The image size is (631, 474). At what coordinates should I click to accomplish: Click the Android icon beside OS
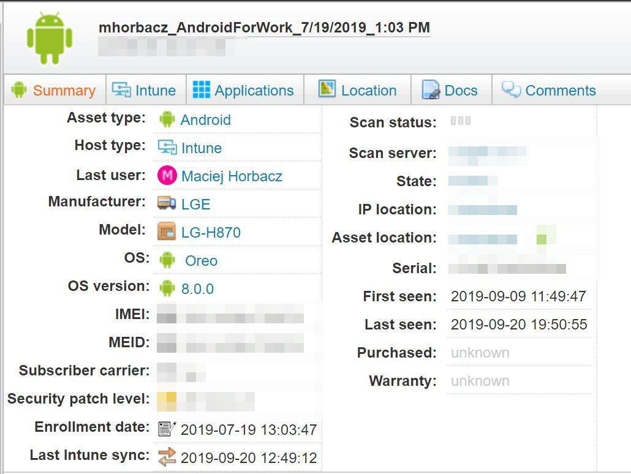[167, 260]
